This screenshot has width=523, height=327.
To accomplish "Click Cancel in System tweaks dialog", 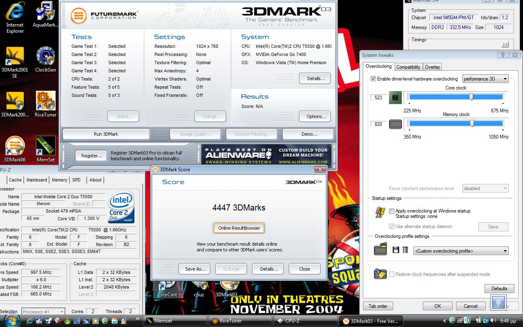I will (470, 306).
